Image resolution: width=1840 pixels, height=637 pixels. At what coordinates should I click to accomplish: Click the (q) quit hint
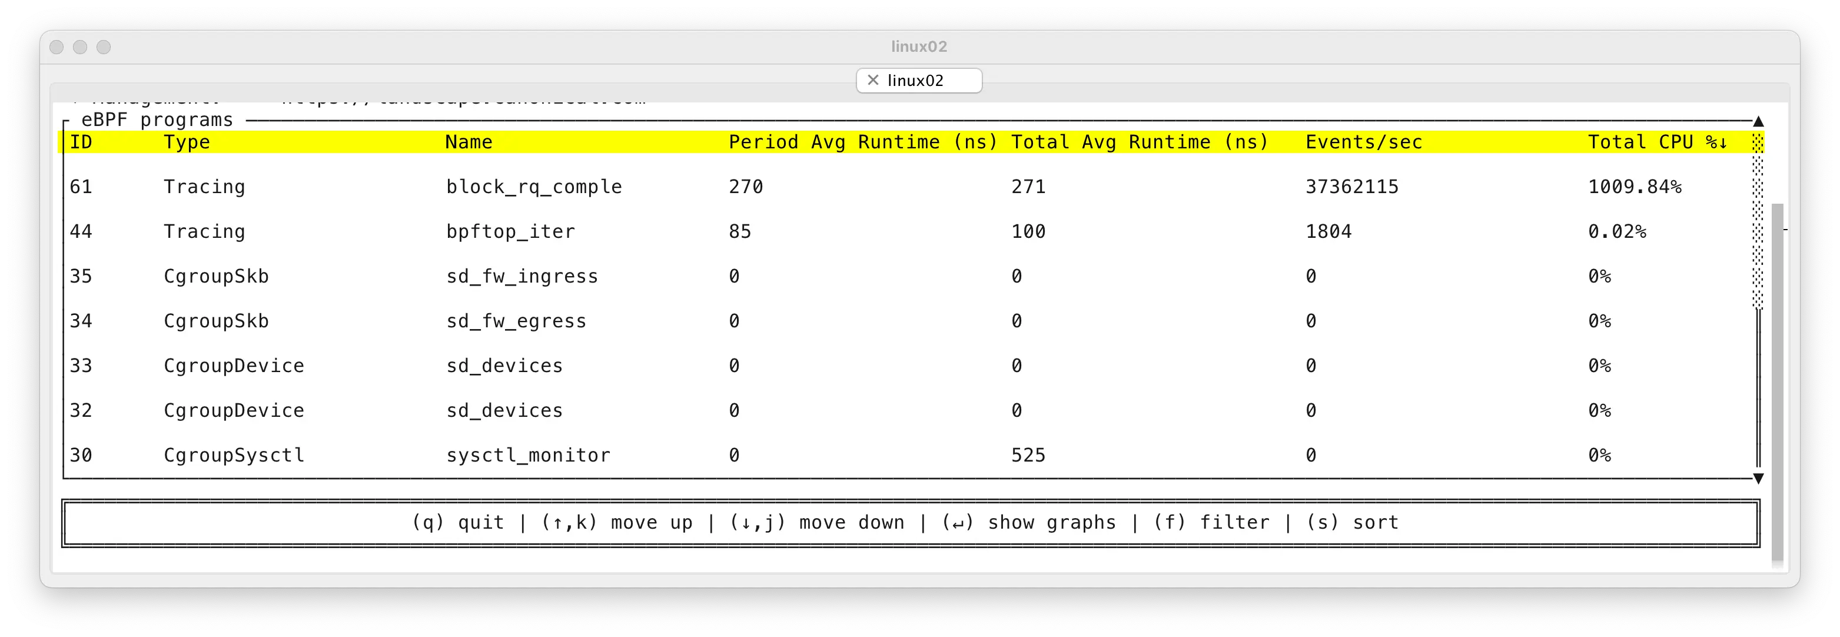click(458, 523)
